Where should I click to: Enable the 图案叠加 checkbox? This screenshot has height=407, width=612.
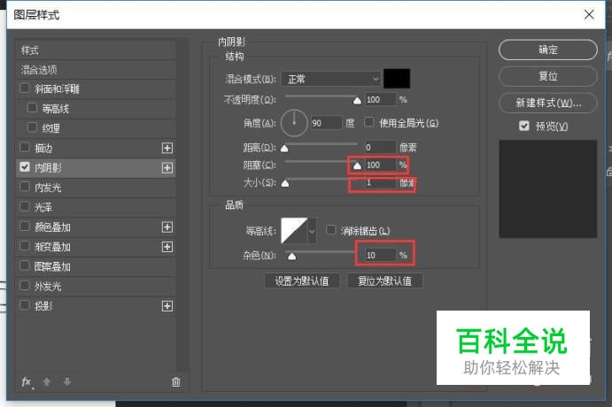pyautogui.click(x=25, y=265)
